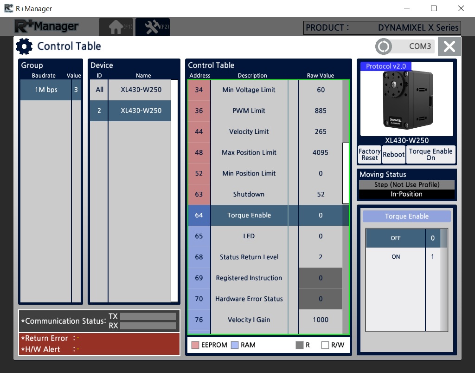
Task: Click the R+Manager title bar app icon
Action: [8, 8]
